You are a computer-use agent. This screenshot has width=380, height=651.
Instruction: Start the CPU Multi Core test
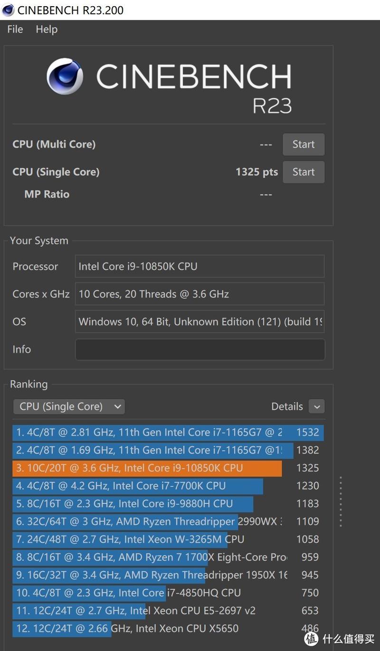(304, 144)
